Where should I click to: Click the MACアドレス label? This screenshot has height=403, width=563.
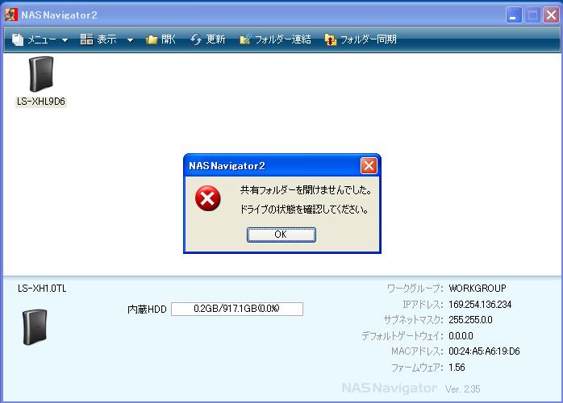(x=417, y=351)
